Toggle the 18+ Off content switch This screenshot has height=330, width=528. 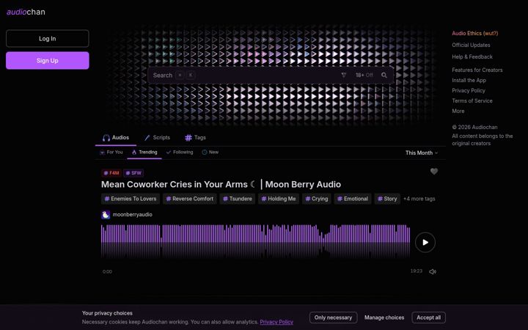pyautogui.click(x=364, y=75)
